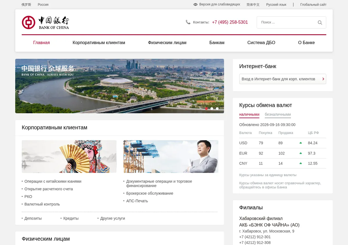Click the green arrow in the USD row
The image size is (348, 245).
301,143
